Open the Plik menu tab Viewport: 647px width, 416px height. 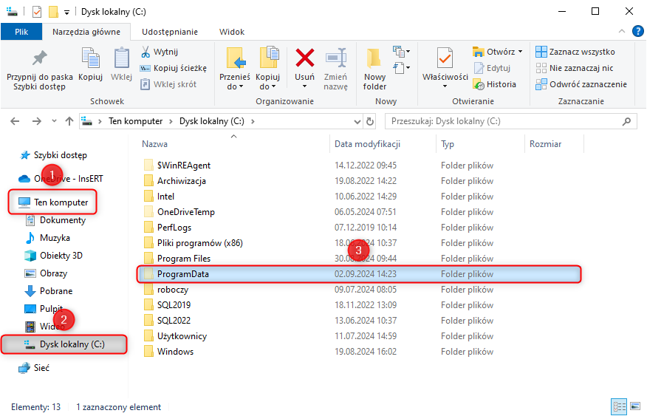point(21,32)
